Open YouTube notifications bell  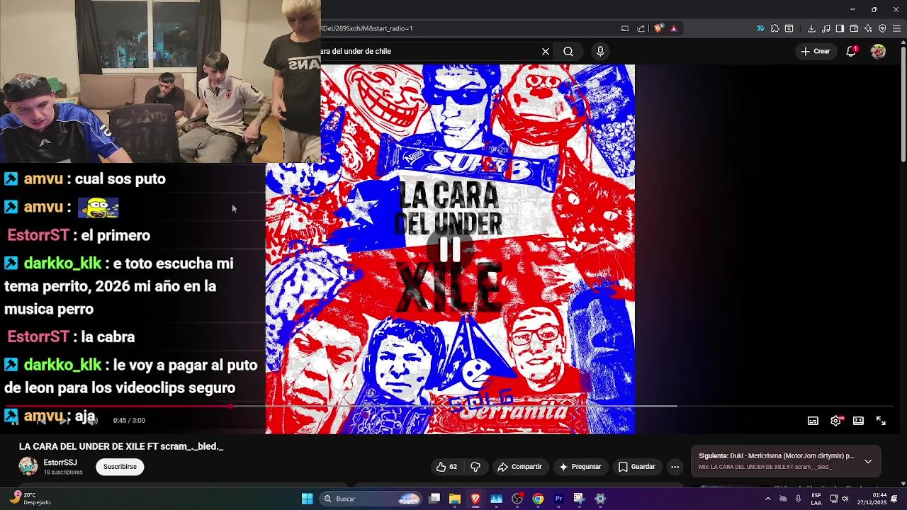point(852,51)
